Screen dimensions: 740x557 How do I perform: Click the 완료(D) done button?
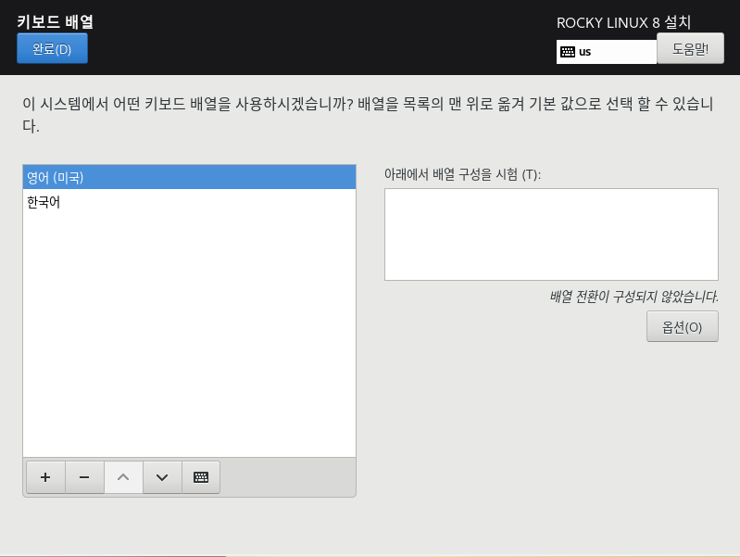(x=52, y=49)
